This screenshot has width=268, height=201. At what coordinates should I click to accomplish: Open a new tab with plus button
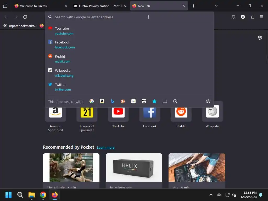[x=193, y=6]
